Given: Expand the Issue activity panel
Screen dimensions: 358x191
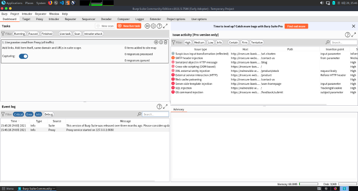Looking at the screenshot, I should [x=354, y=35].
